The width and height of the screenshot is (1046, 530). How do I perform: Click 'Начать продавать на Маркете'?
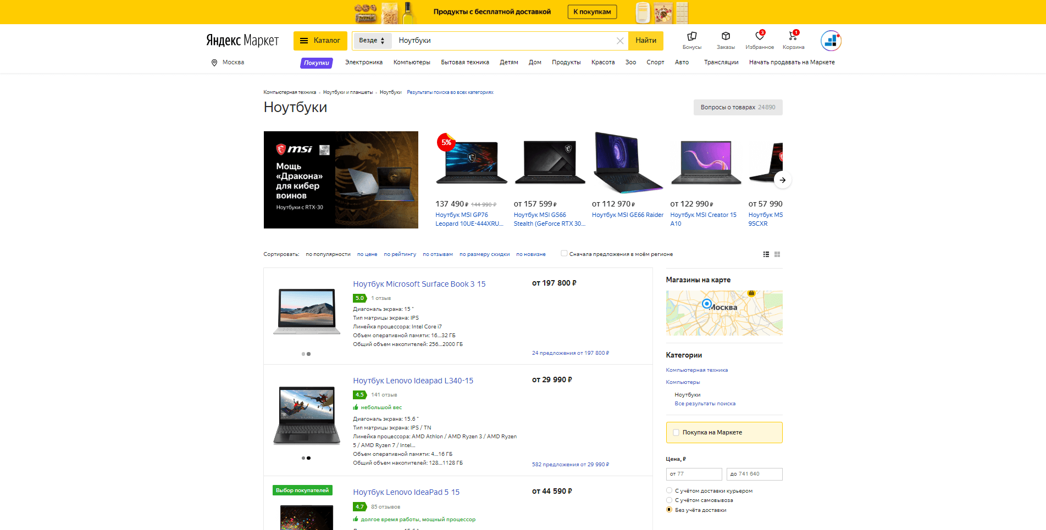click(792, 63)
